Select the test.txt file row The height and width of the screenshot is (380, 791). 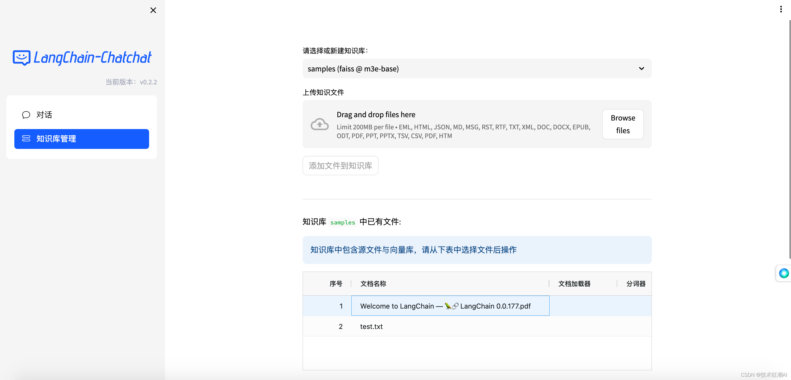point(372,327)
